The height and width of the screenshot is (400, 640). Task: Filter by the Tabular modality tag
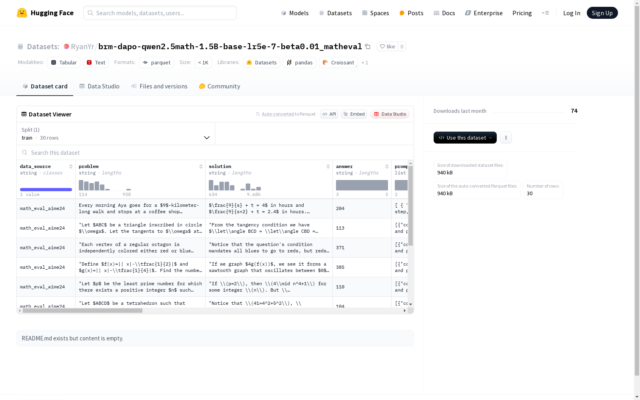pyautogui.click(x=64, y=62)
